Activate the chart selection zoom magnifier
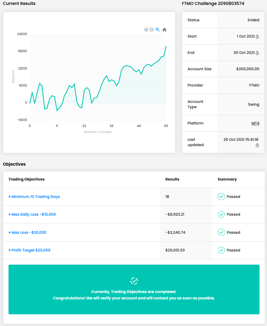 pyautogui.click(x=158, y=30)
